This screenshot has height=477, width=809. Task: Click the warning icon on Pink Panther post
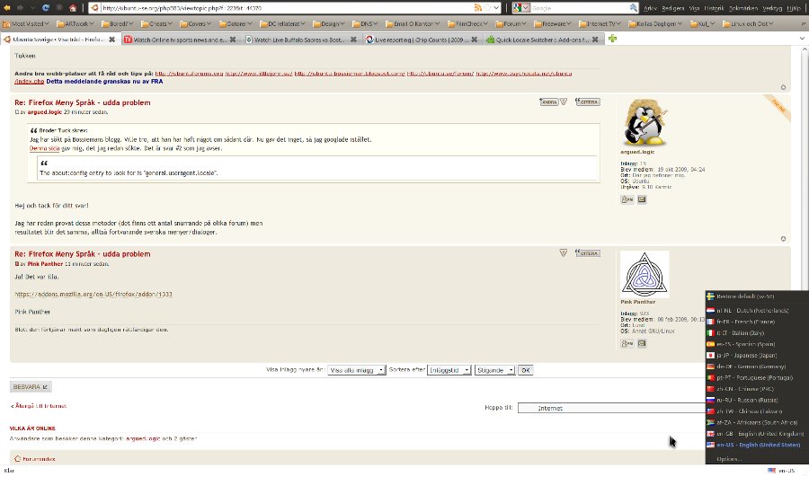(x=564, y=252)
